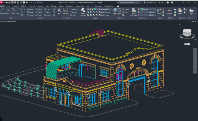
Task: Click the Dimension tool
Action: pyautogui.click(x=66, y=11)
